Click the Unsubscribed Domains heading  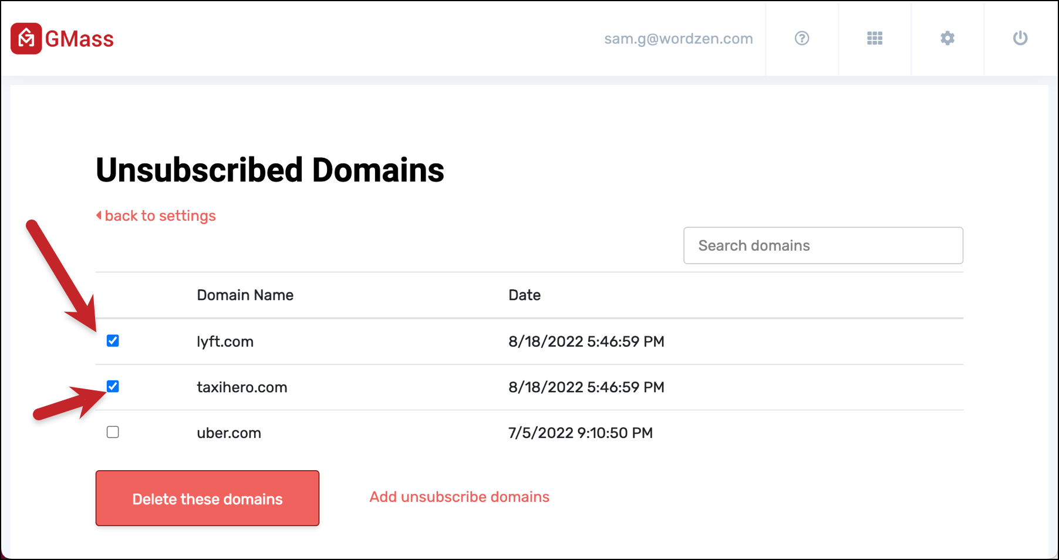(x=270, y=170)
